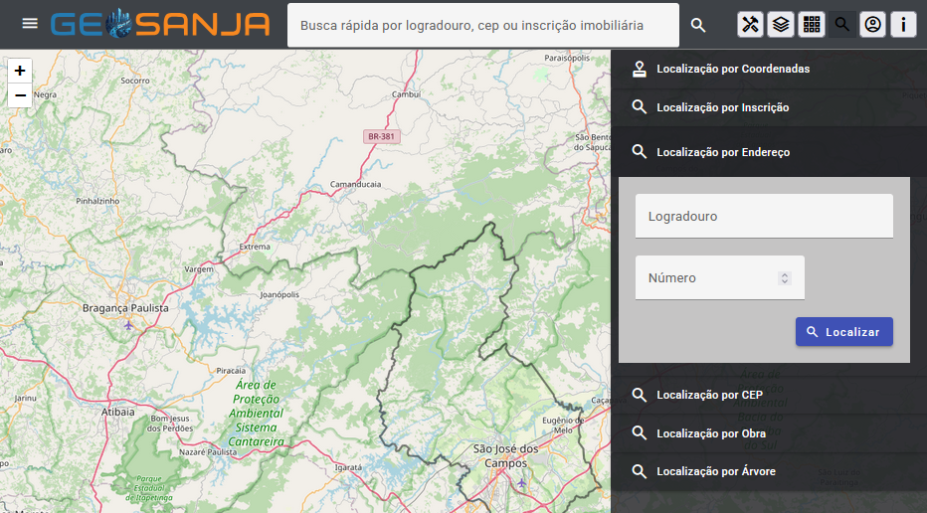Open the information icon
This screenshot has width=927, height=513.
coord(903,25)
